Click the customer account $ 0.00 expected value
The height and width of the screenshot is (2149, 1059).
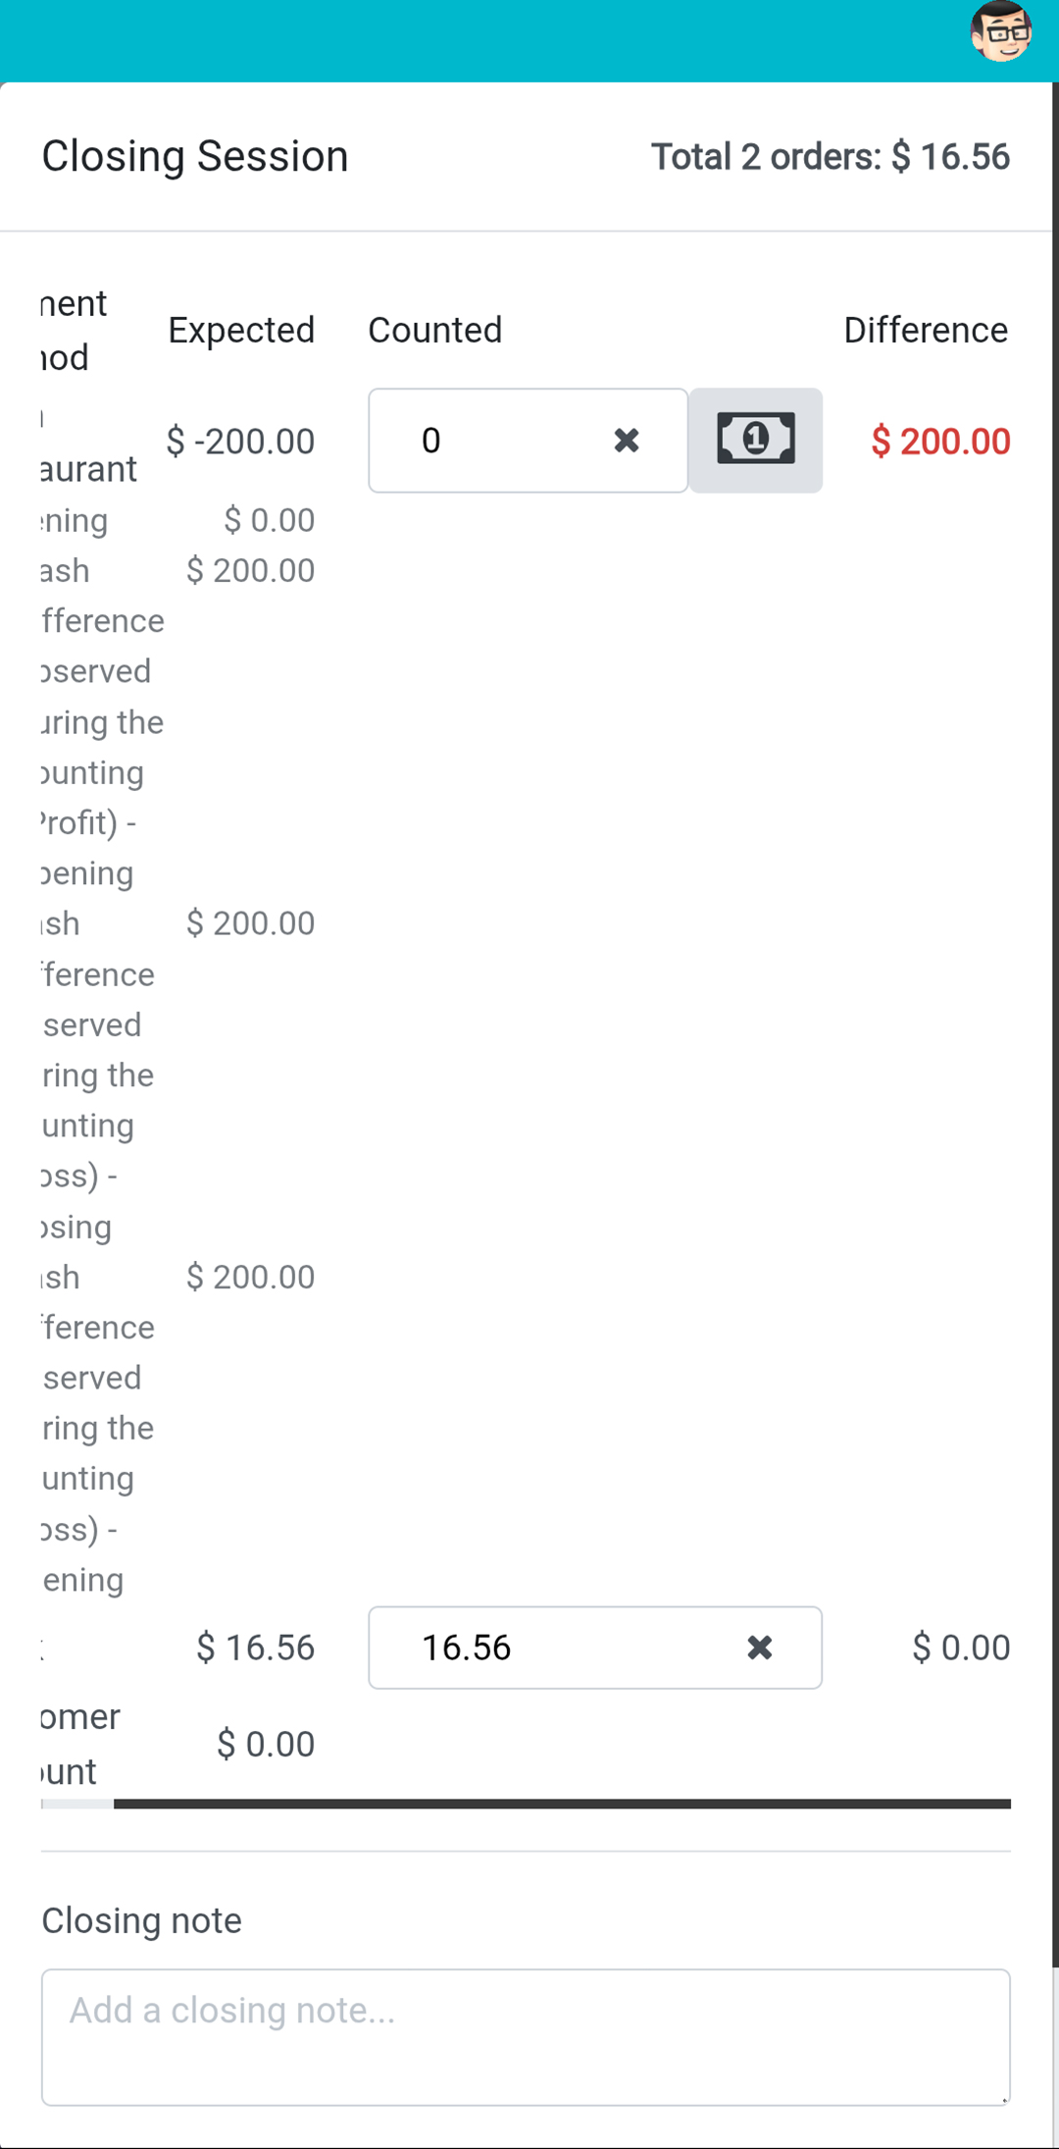coord(266,1744)
